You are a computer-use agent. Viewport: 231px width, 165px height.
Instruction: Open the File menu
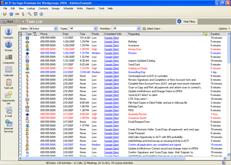pos(5,8)
